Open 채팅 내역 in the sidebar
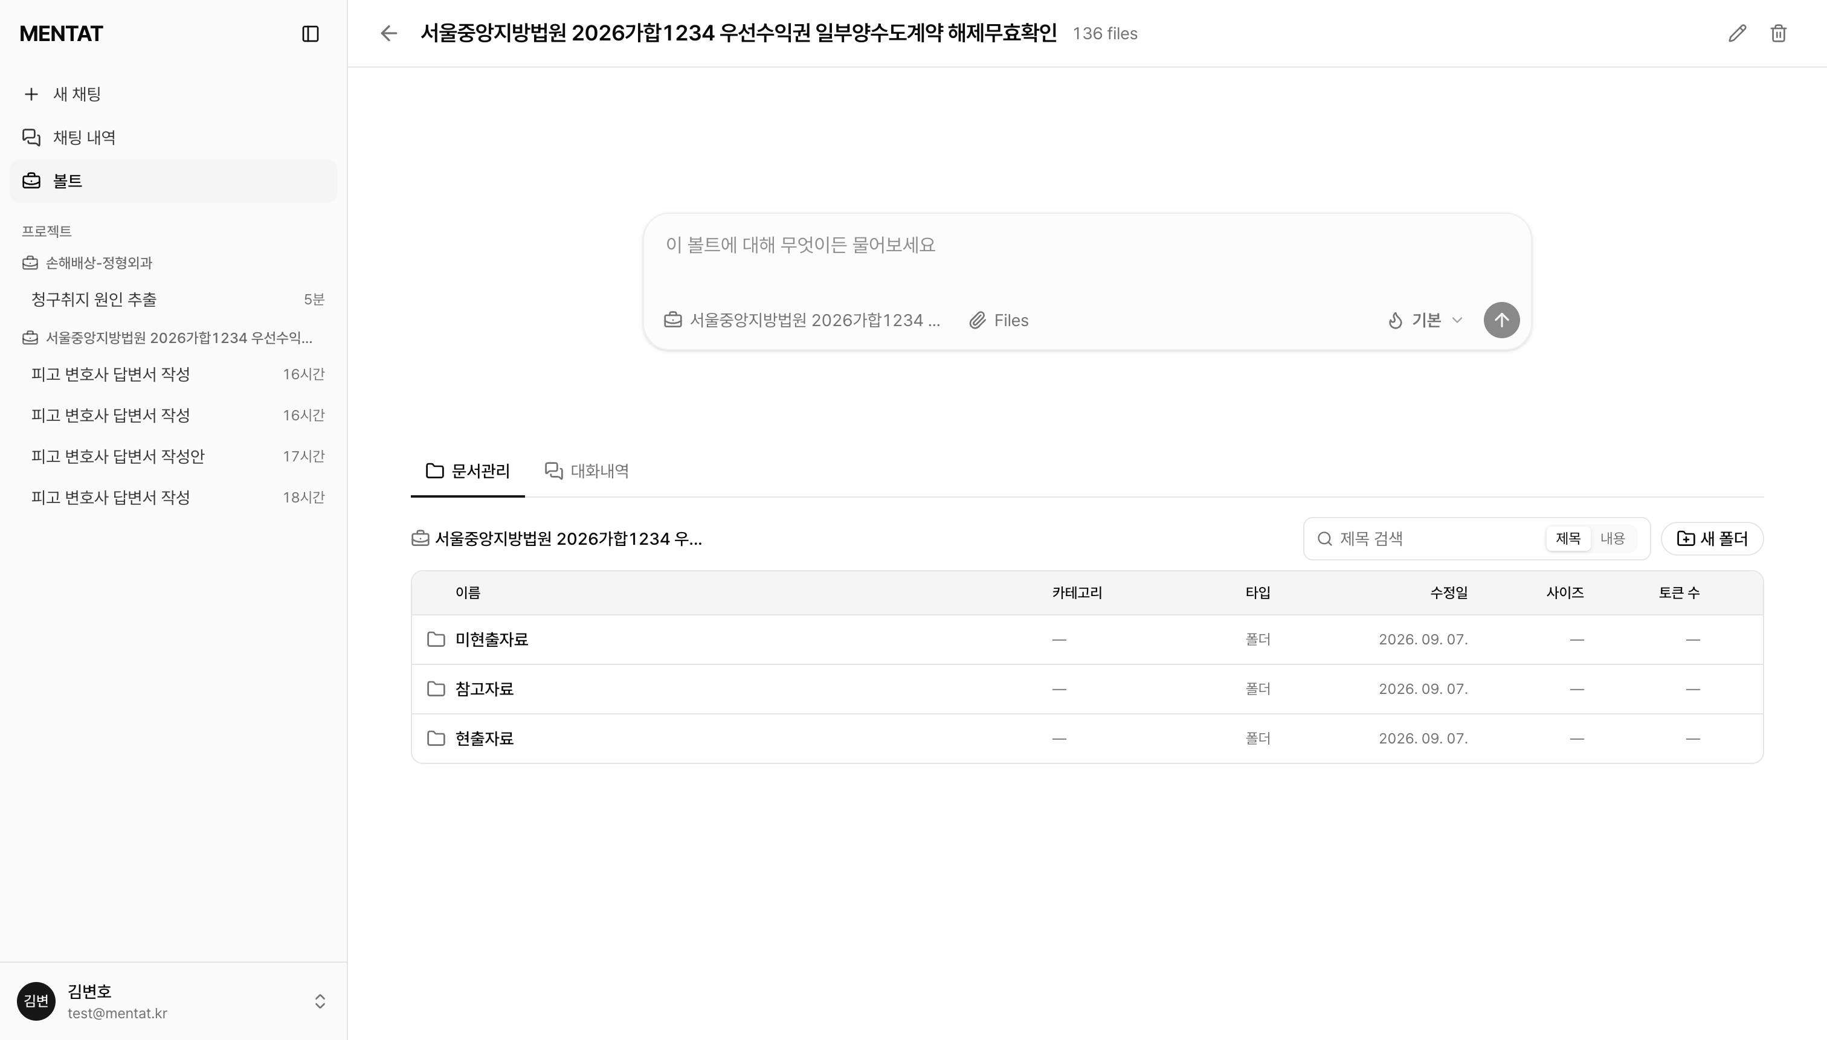Screen dimensions: 1827x1040 pyautogui.click(x=173, y=137)
